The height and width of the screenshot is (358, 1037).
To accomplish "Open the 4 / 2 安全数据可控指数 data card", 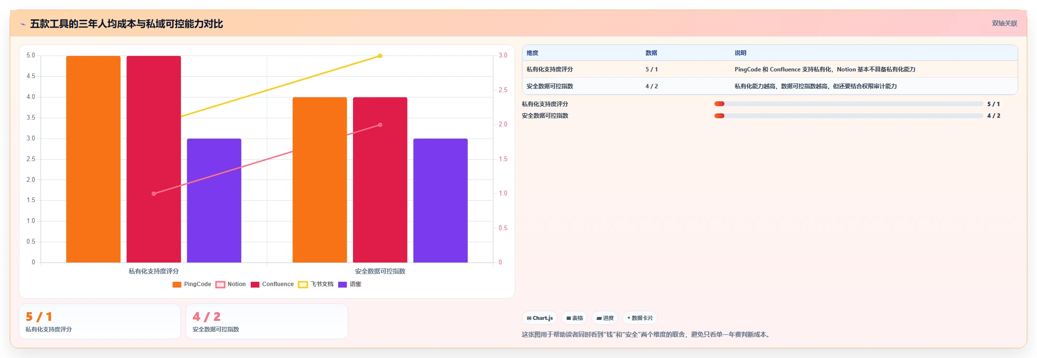I will 267,321.
